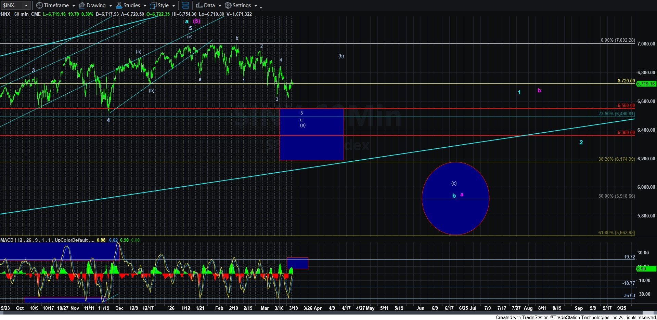This screenshot has height=320, width=657.
Task: Click the Timeframe clock icon
Action: (40, 5)
